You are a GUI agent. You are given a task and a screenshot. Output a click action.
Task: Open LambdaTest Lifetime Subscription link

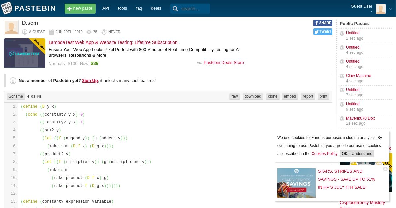coord(113,42)
